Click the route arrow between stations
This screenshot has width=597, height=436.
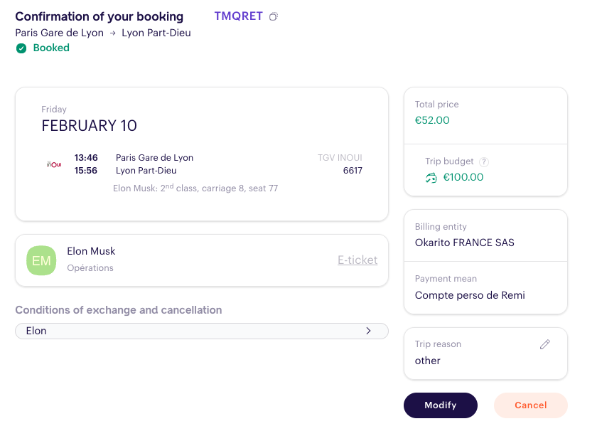coord(113,33)
